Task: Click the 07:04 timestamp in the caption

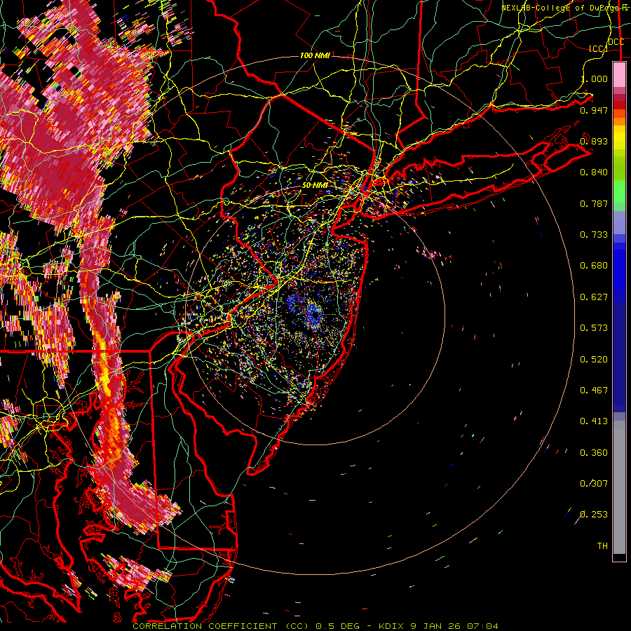Action: click(482, 626)
